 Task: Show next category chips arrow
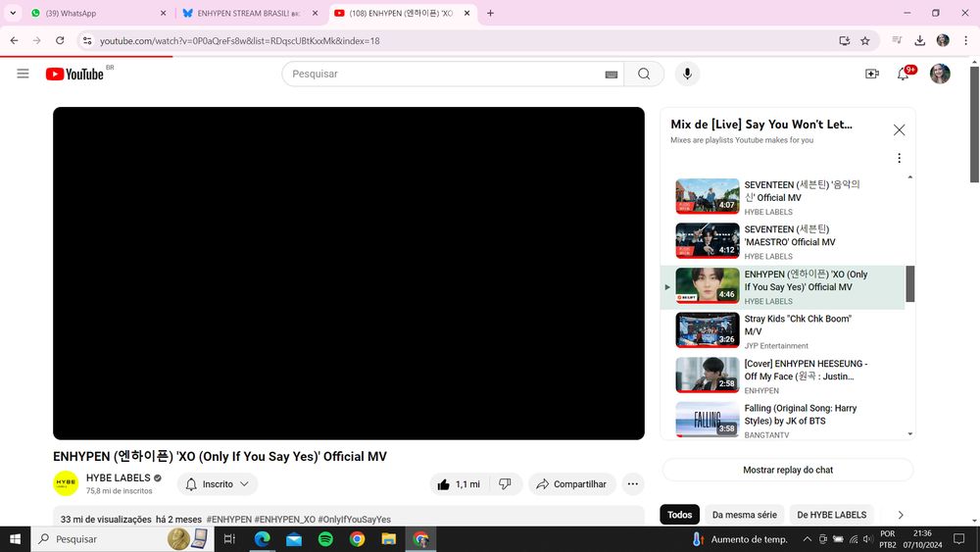(901, 515)
